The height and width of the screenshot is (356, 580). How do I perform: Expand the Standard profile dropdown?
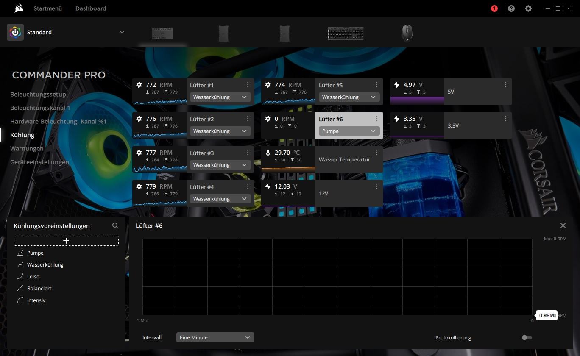(x=122, y=32)
